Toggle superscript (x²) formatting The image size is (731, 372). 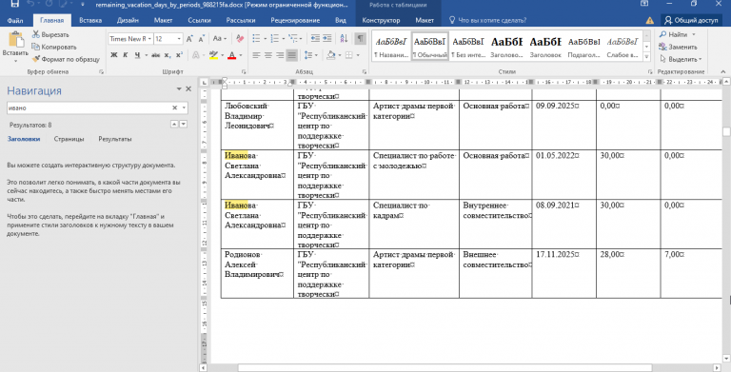coord(180,55)
